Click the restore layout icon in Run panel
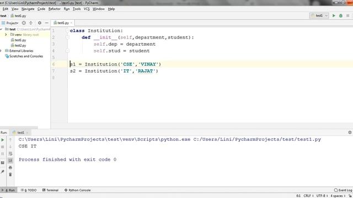This screenshot has width=353, height=198. (x=3, y=163)
